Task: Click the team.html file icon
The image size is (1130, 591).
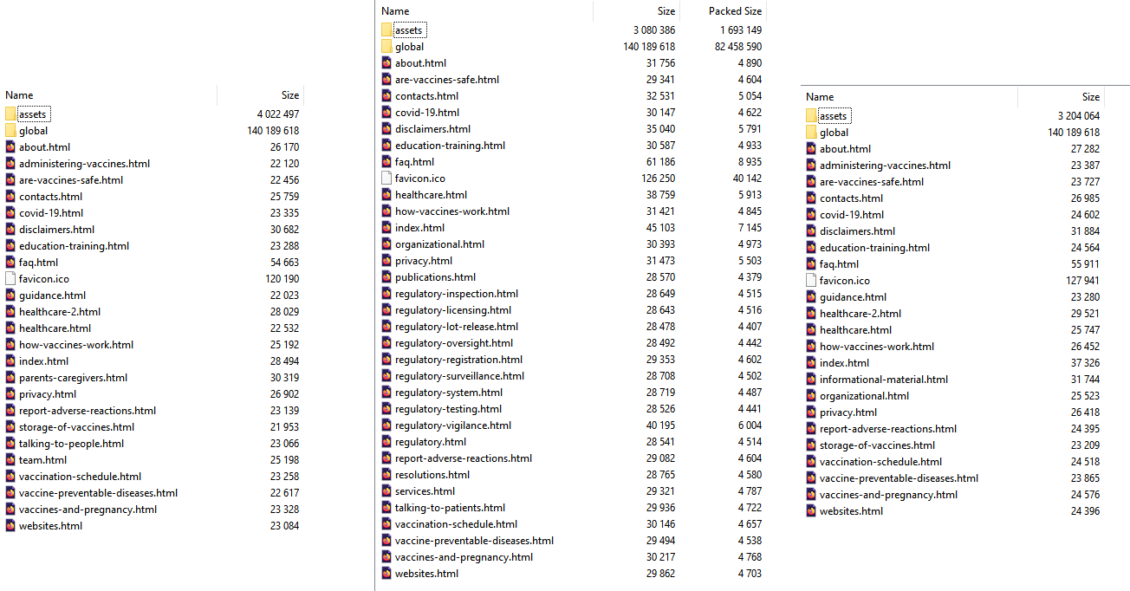Action: pyautogui.click(x=10, y=460)
